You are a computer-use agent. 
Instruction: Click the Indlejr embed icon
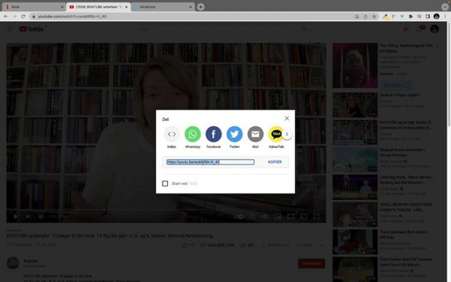point(172,134)
